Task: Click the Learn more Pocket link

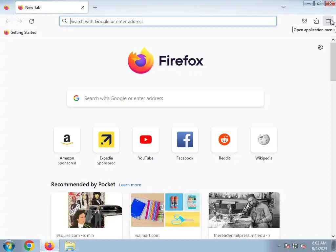Action: click(x=130, y=185)
